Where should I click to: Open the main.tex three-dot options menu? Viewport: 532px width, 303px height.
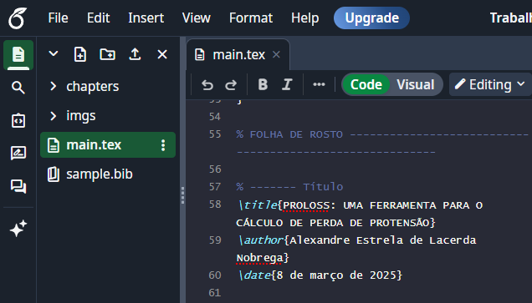click(163, 145)
